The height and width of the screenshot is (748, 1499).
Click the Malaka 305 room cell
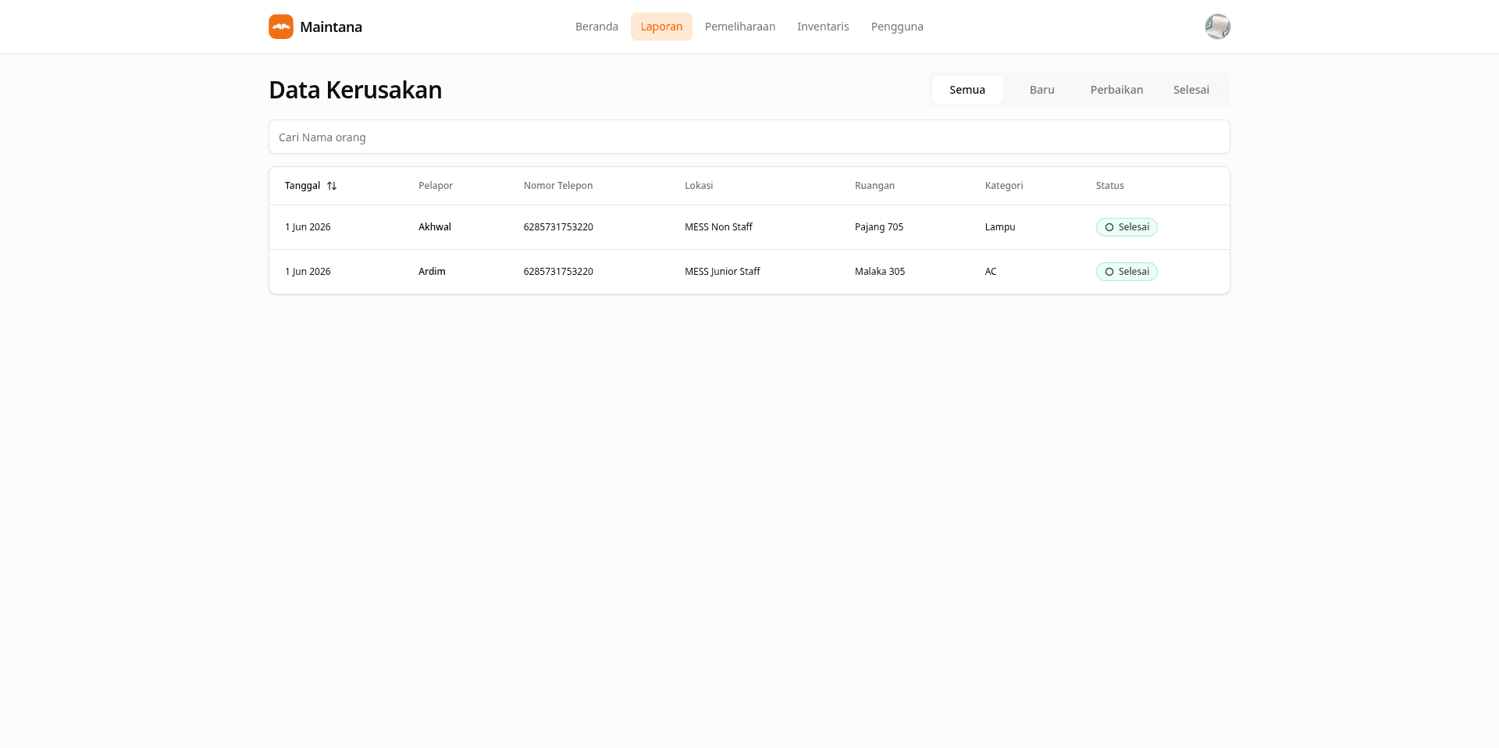click(x=880, y=272)
